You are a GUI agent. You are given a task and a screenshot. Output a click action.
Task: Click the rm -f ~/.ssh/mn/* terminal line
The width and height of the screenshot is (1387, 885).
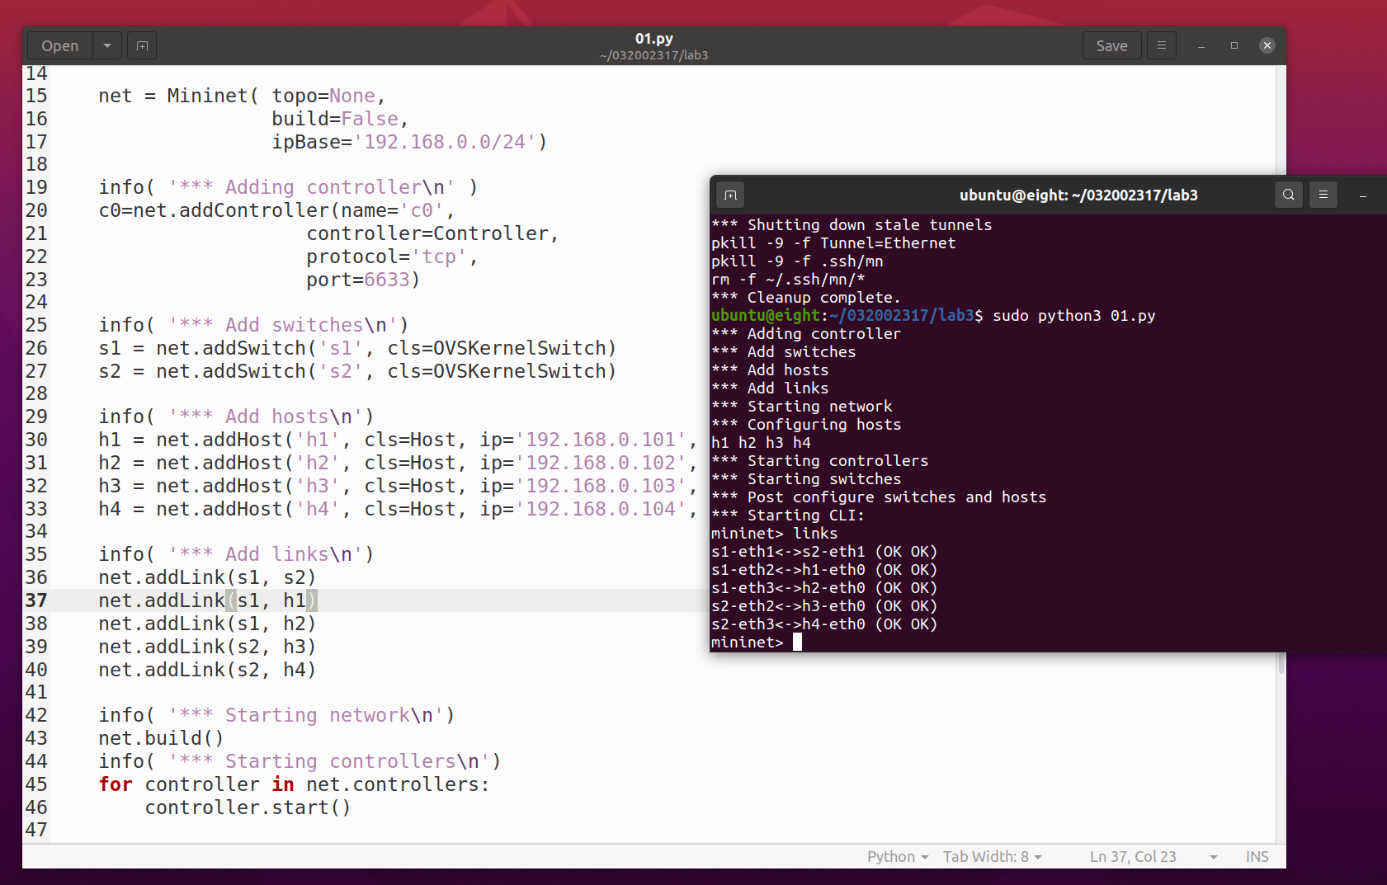(x=788, y=280)
